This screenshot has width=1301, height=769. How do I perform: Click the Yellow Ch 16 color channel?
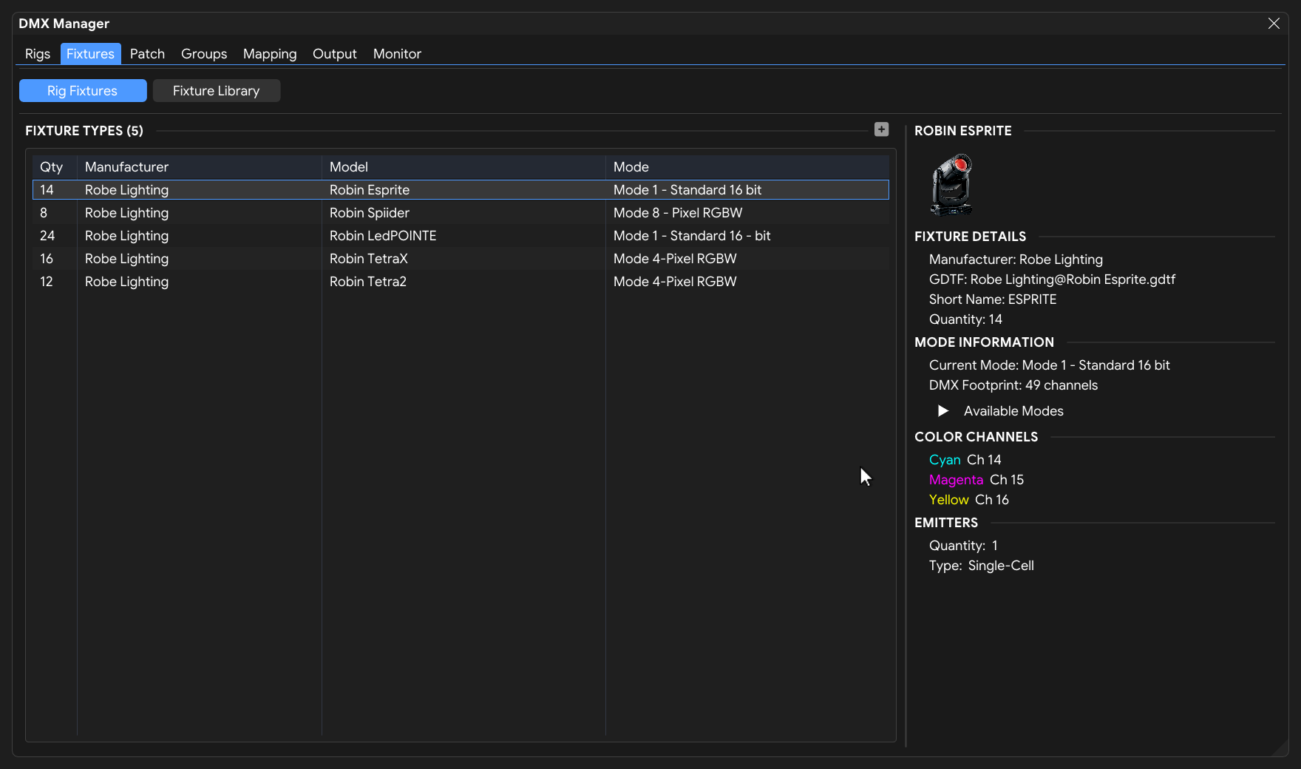point(969,500)
